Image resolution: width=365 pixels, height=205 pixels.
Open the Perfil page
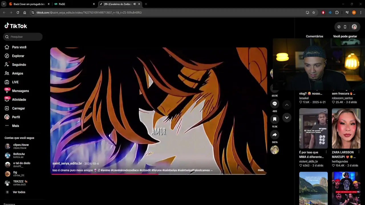tap(12, 117)
